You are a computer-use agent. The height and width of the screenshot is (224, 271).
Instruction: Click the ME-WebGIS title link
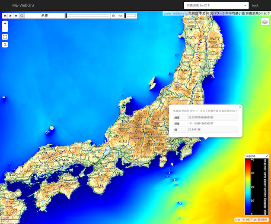(x=24, y=5)
